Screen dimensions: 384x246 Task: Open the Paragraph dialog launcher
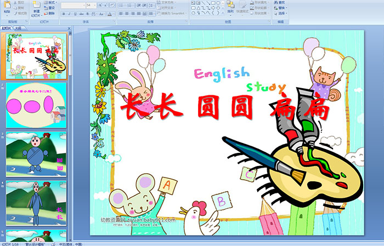click(x=187, y=21)
